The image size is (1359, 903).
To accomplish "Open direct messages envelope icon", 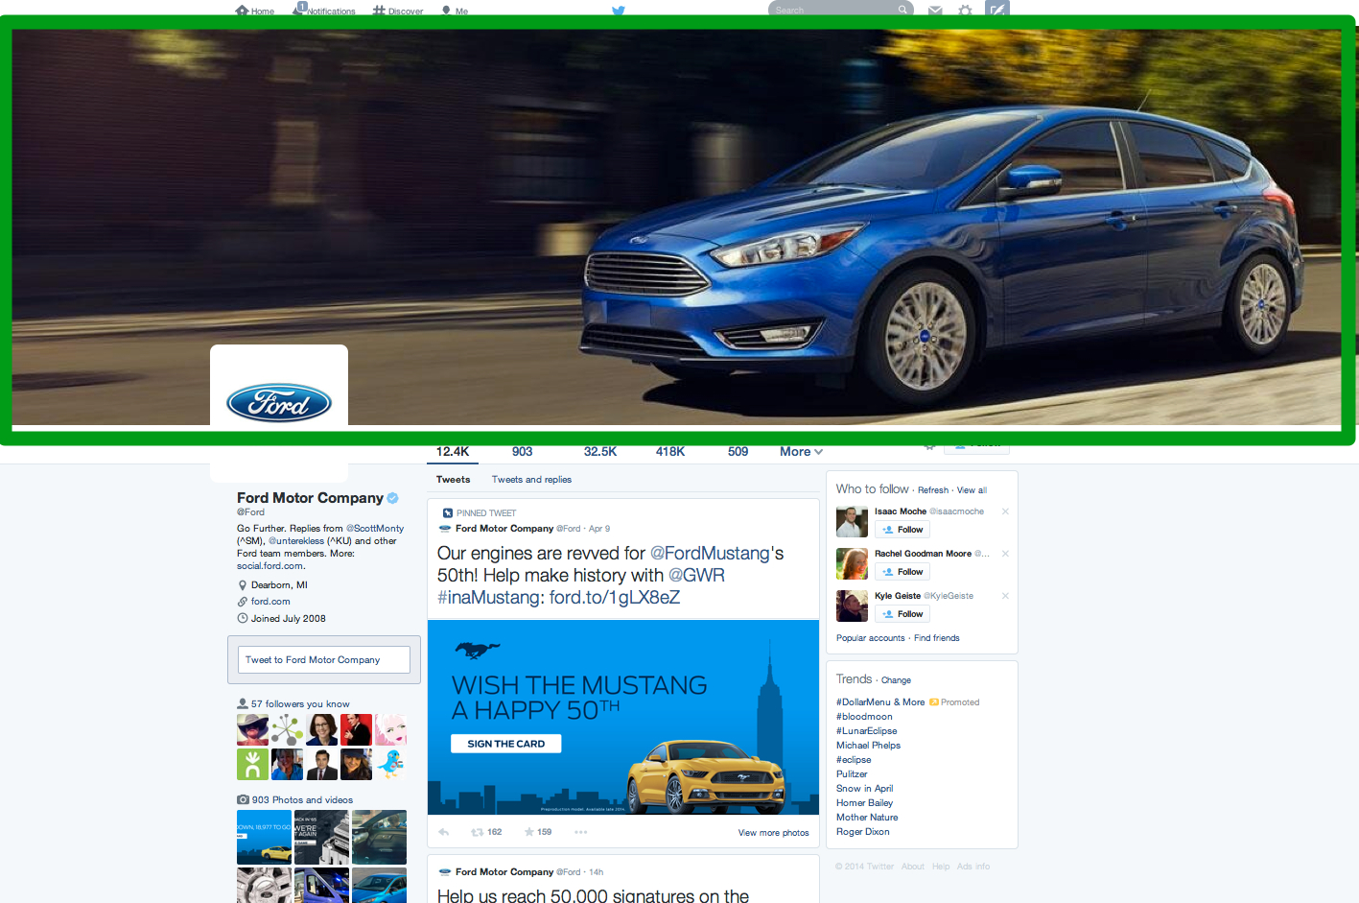I will pos(935,11).
